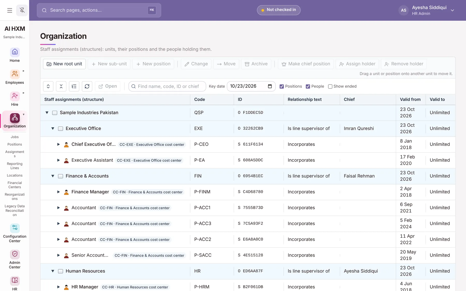Screen dimensions: 466x291
Task: Collapse the Sample Industries Pakistan node
Action: click(x=47, y=113)
